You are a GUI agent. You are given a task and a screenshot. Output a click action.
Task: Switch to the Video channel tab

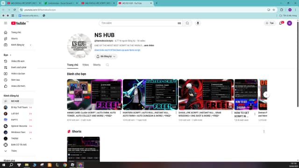click(x=85, y=65)
